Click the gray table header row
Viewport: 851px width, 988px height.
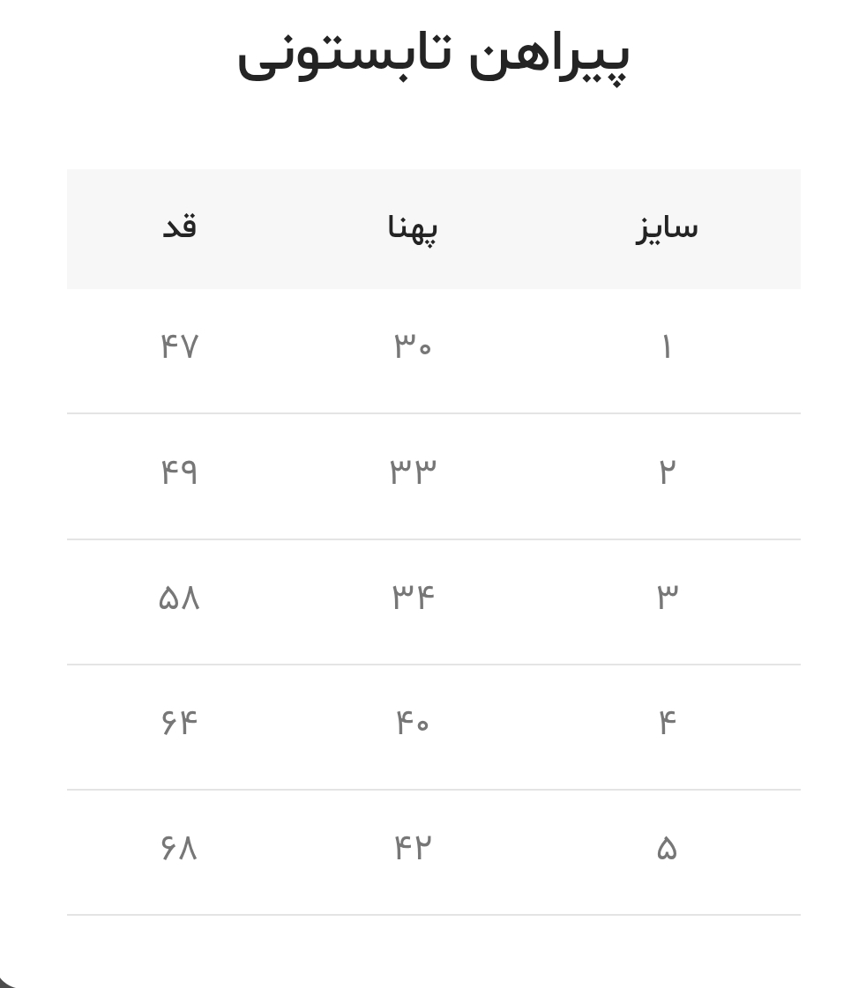(434, 229)
